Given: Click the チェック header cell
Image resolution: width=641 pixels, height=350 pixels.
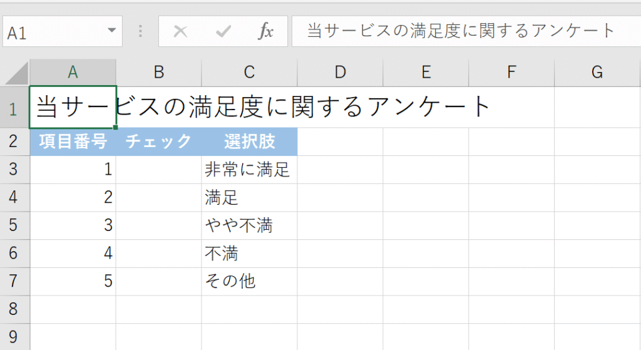Looking at the screenshot, I should (158, 142).
